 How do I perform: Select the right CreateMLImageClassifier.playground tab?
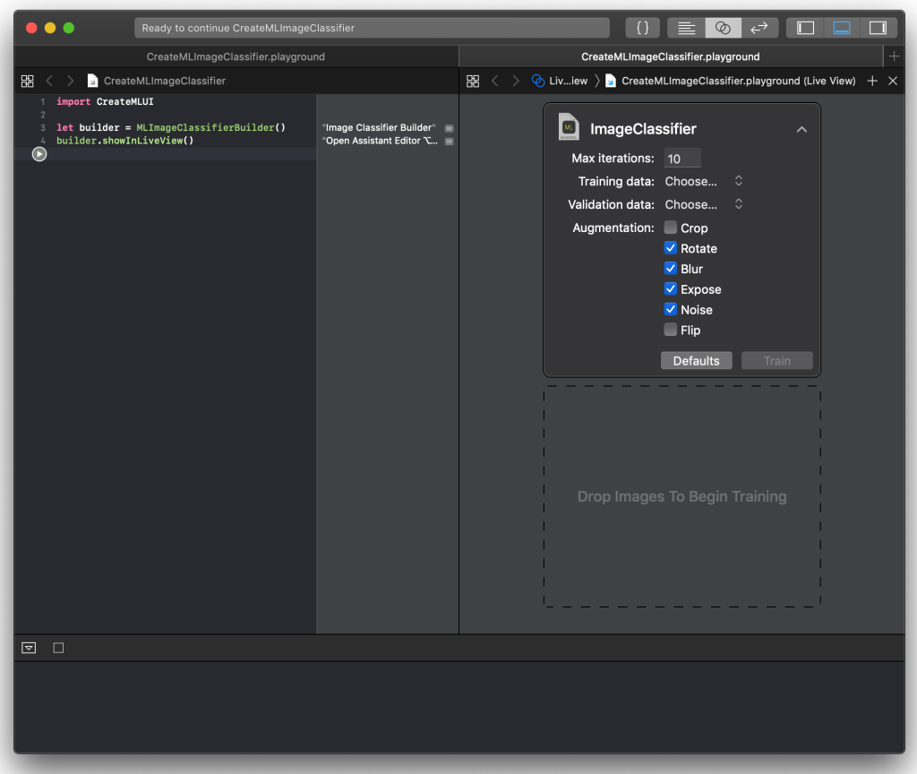tap(670, 56)
